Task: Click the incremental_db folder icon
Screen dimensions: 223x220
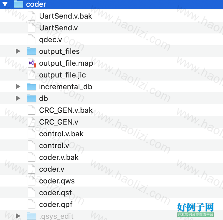Action: click(31, 86)
